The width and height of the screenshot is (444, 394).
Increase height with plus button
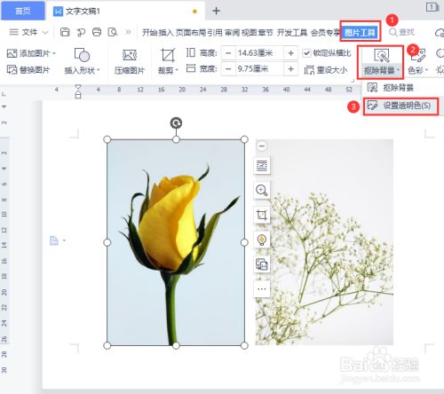pyautogui.click(x=290, y=53)
